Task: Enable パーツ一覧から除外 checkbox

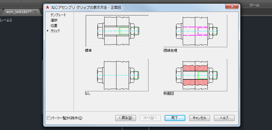Action: click(x=48, y=118)
